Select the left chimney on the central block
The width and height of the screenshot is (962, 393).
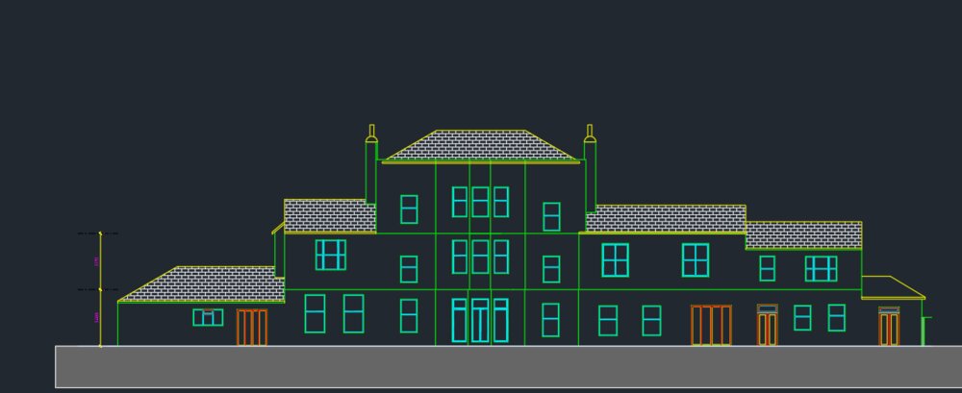[x=371, y=164]
